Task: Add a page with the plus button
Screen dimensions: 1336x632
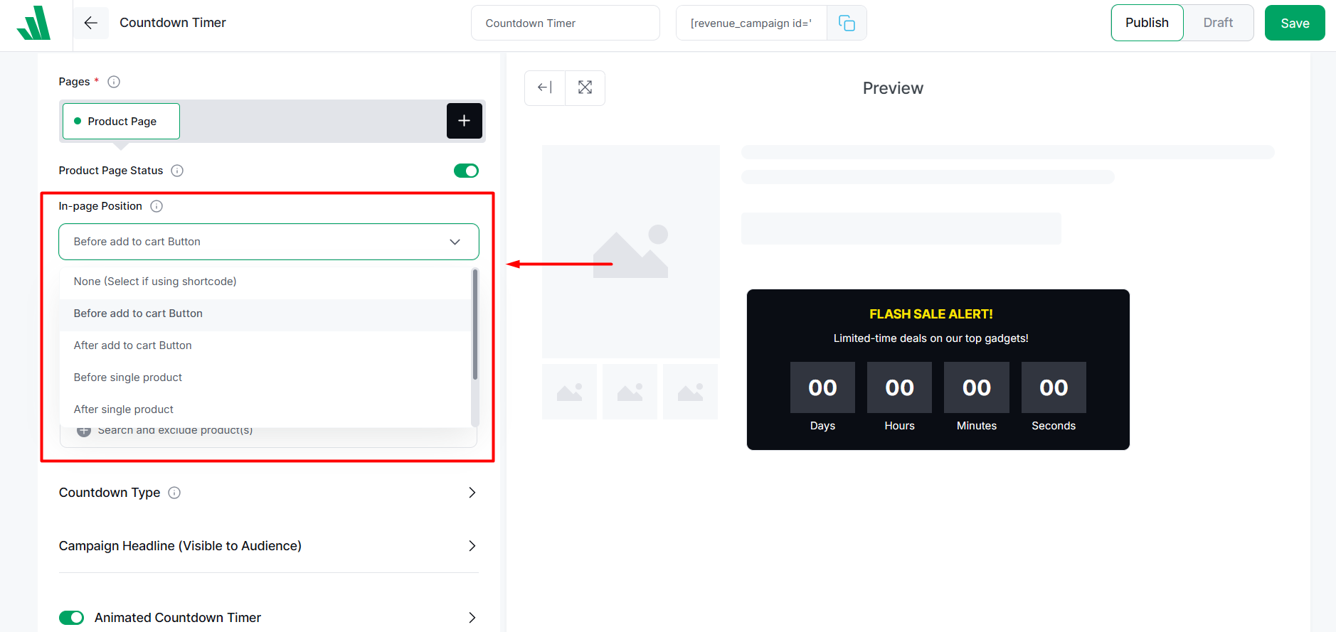Action: click(x=465, y=121)
